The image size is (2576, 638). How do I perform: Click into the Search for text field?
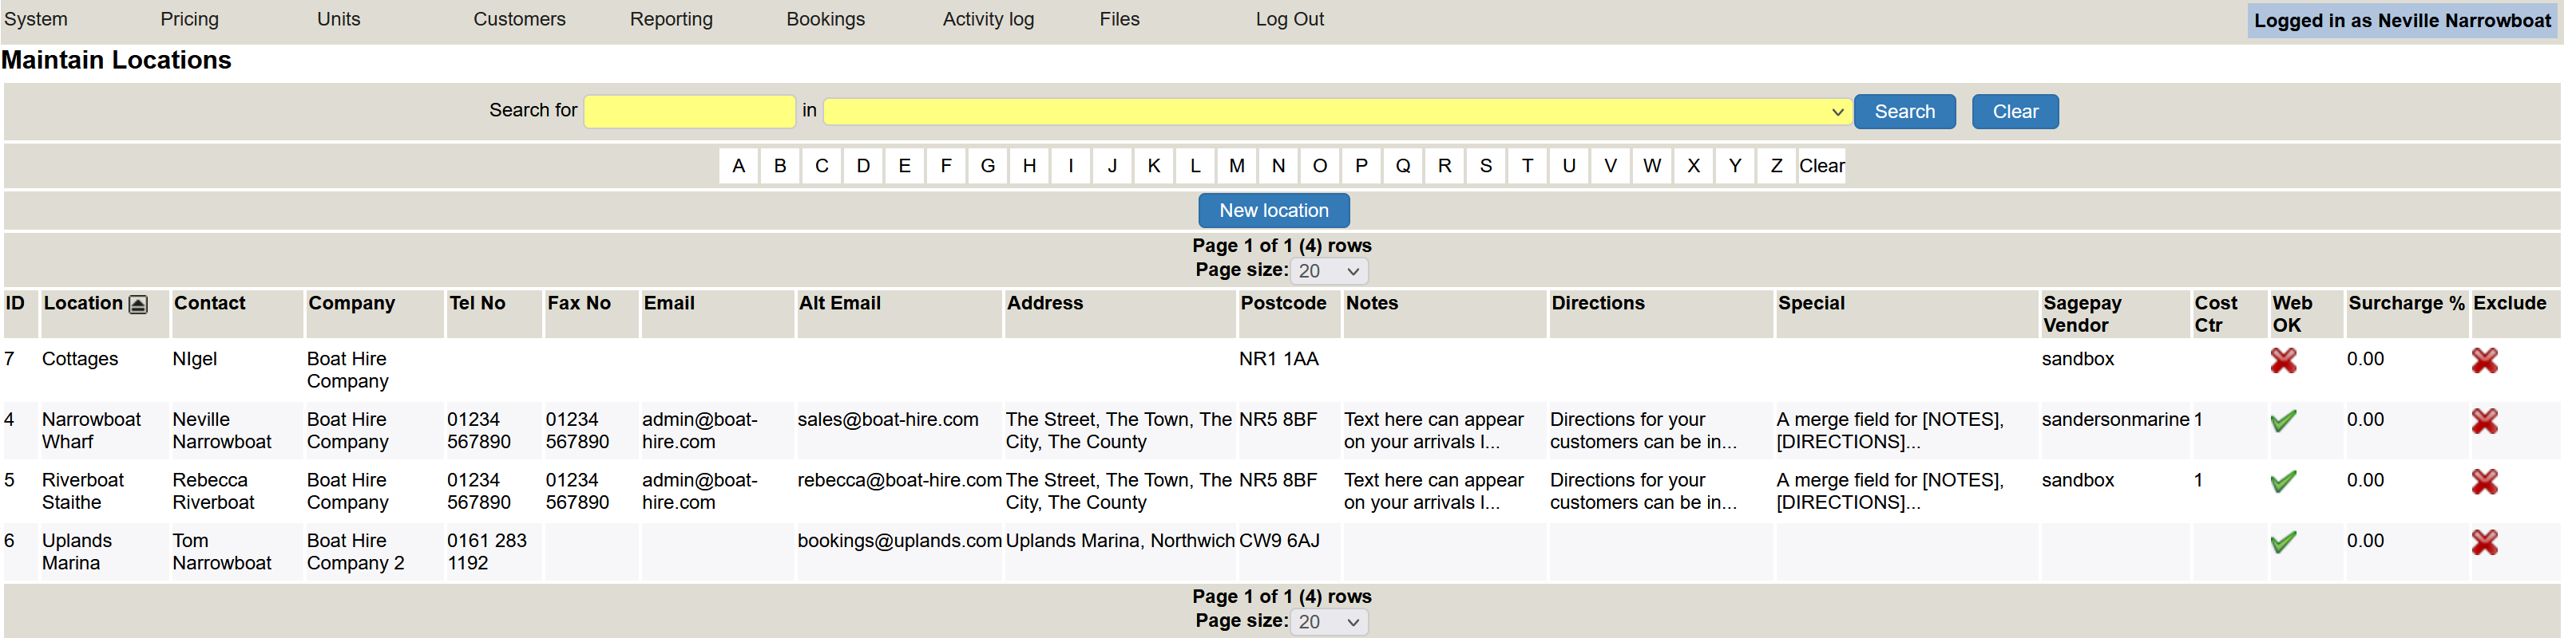click(x=689, y=112)
